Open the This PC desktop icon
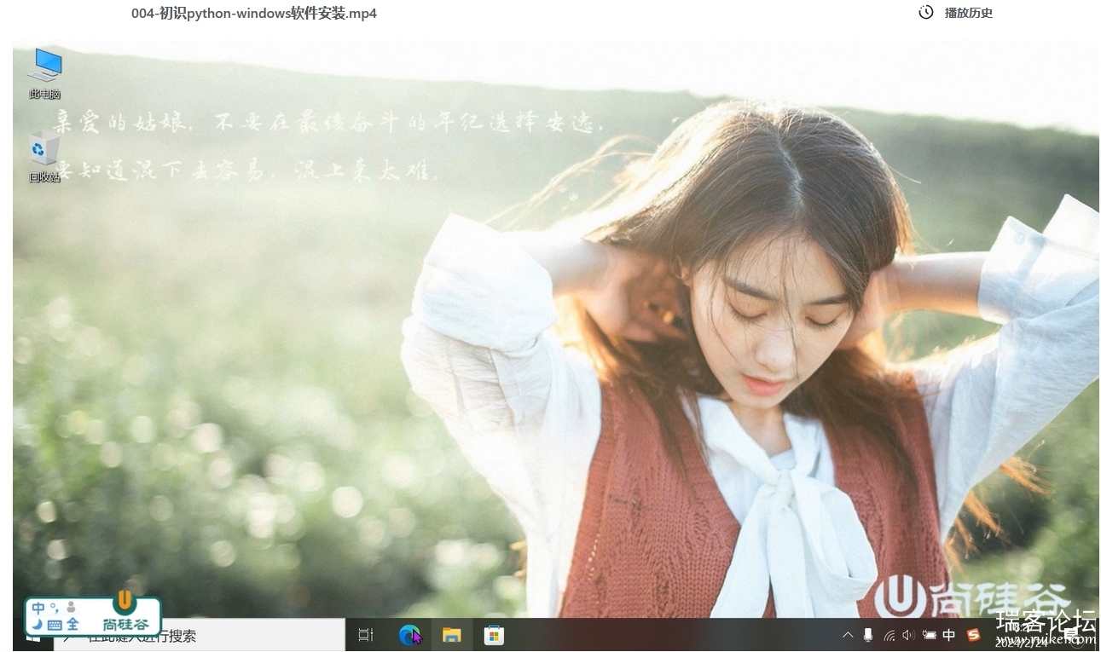 click(45, 66)
